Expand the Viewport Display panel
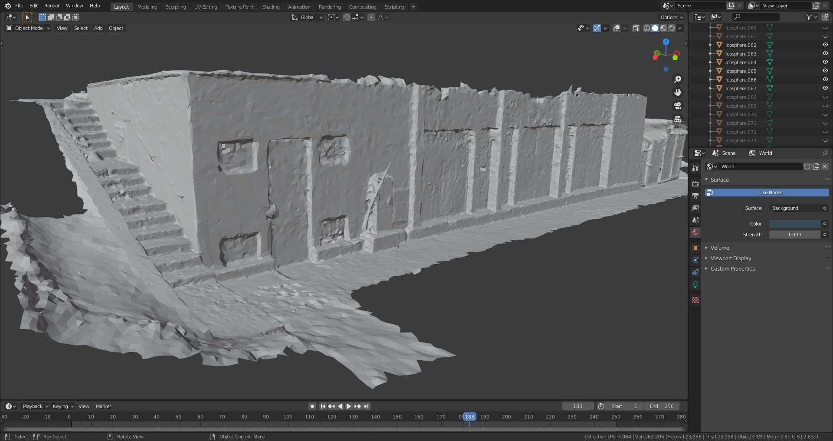 pos(730,258)
